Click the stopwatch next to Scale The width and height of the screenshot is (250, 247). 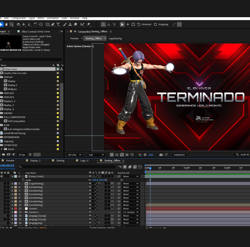(x=23, y=180)
